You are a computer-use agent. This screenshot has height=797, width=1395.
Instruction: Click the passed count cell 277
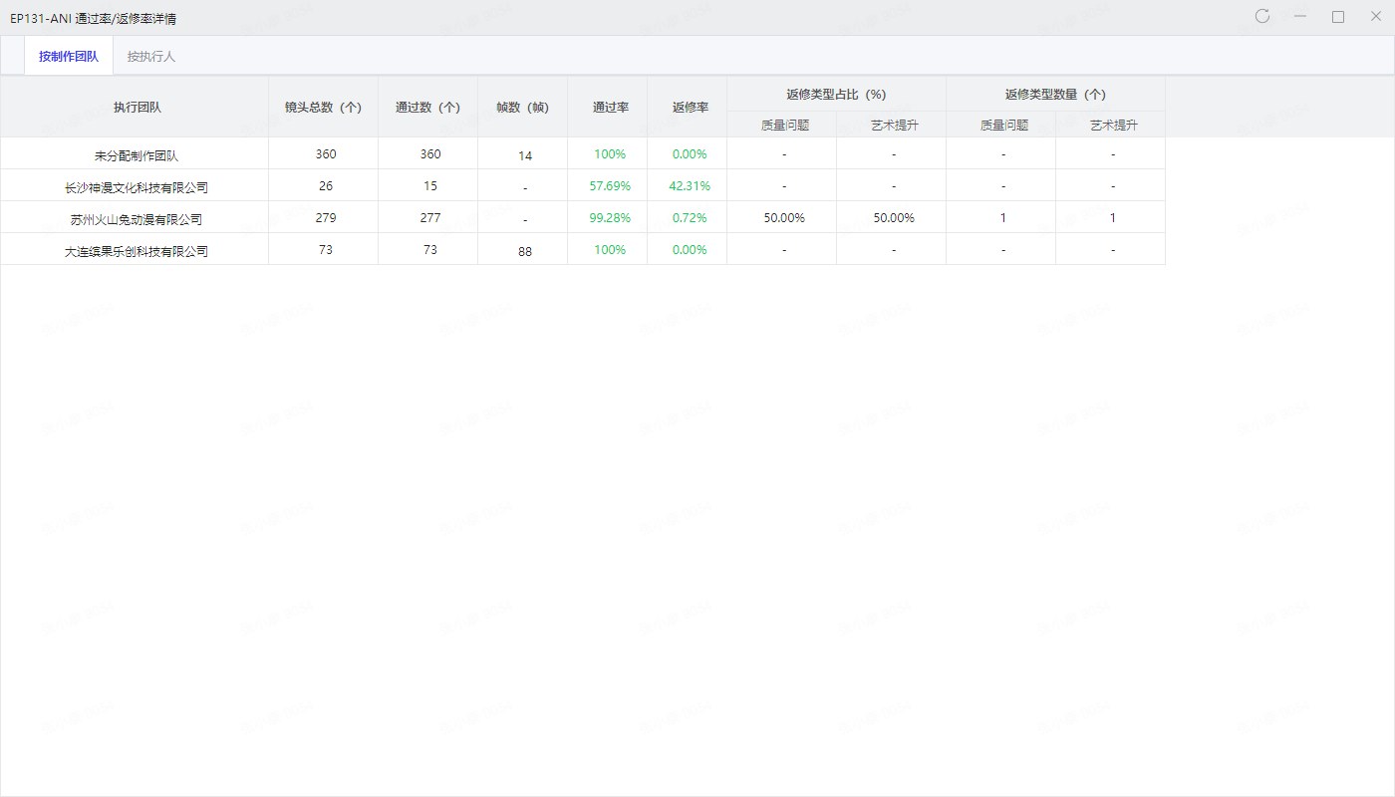point(430,218)
